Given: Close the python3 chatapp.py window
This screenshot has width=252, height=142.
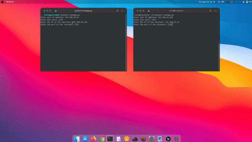Looking at the screenshot, I should pyautogui.click(x=45, y=11).
